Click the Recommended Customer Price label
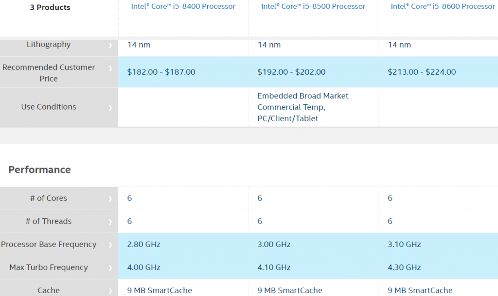This screenshot has height=296, width=498. click(49, 73)
